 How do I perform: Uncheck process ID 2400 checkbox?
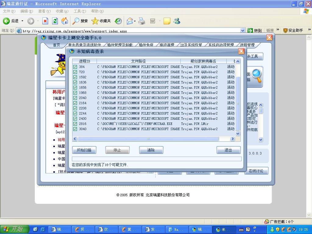pyautogui.click(x=75, y=119)
